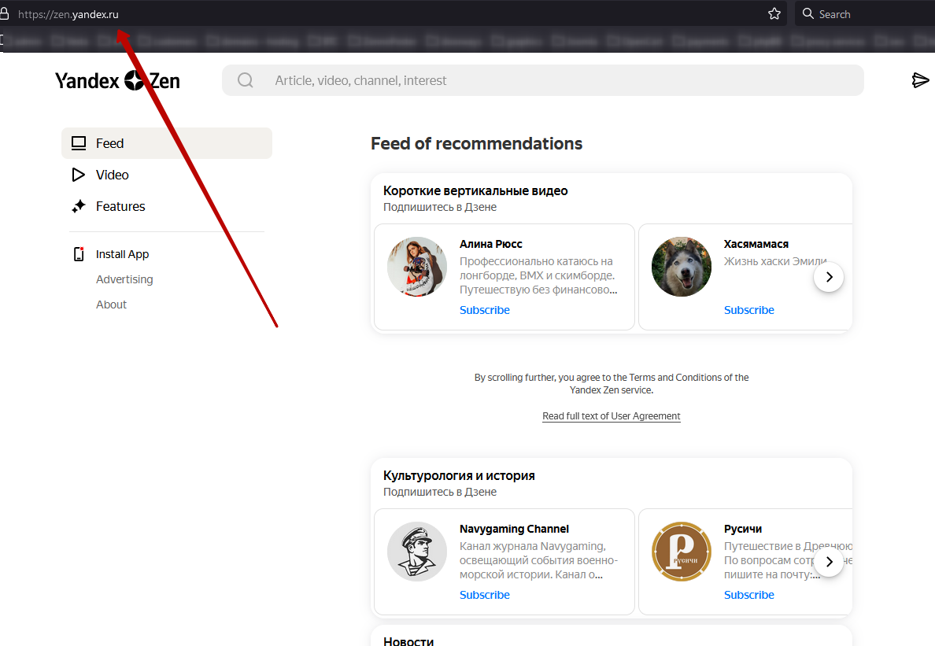Click the magnifier icon in Zen search

point(246,80)
